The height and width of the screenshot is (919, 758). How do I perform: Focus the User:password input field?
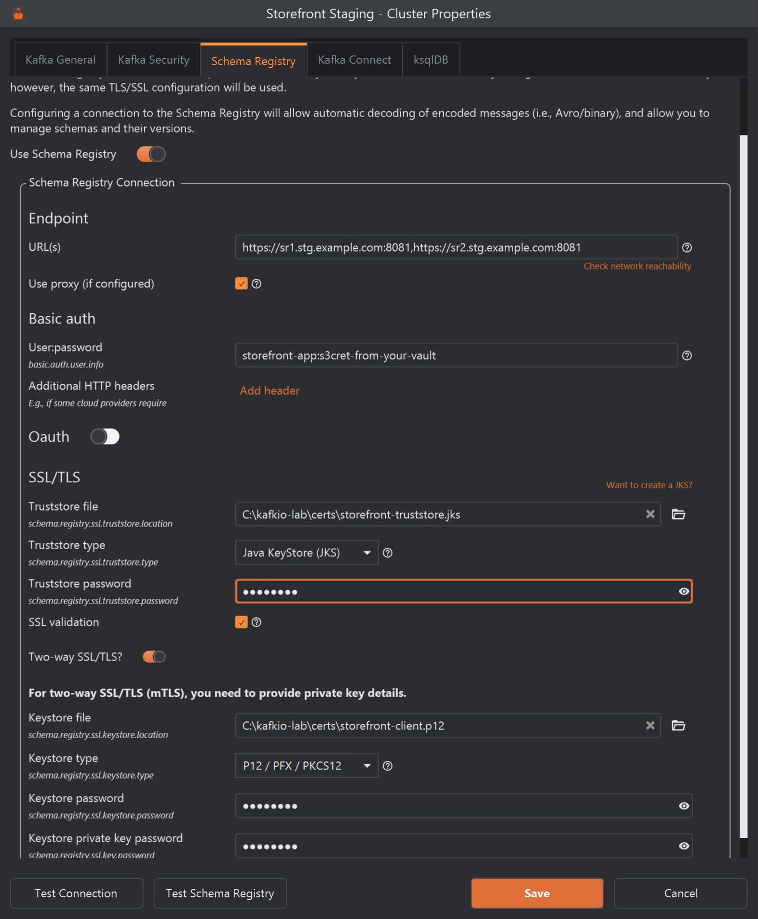pos(456,355)
